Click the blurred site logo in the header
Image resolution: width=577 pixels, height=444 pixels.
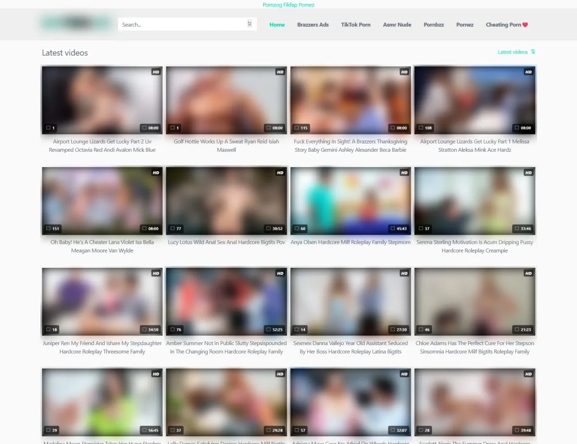click(76, 23)
